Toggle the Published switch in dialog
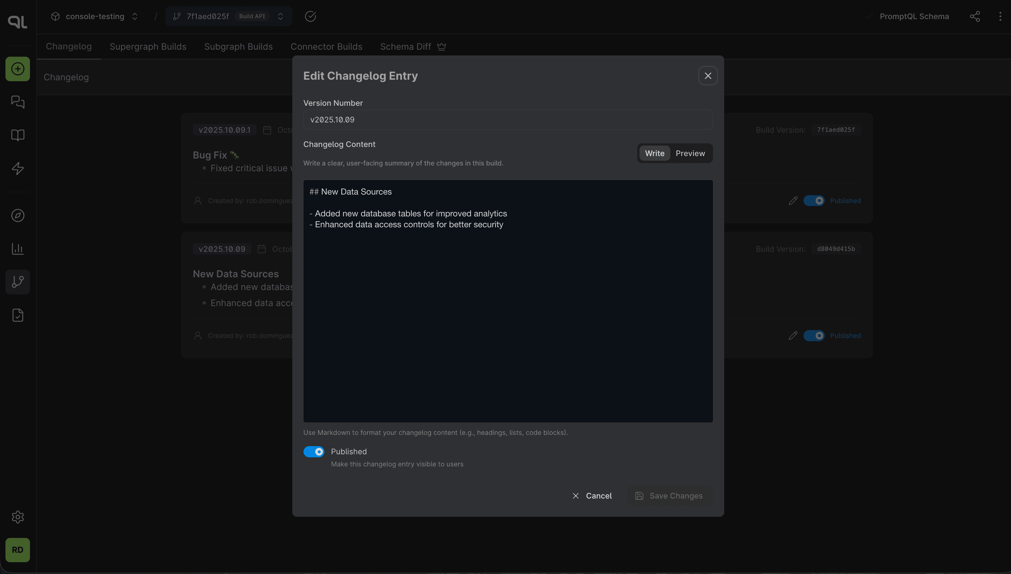The width and height of the screenshot is (1011, 574). tap(313, 452)
